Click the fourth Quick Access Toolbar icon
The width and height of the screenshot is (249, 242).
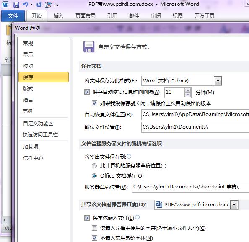coord(48,5)
